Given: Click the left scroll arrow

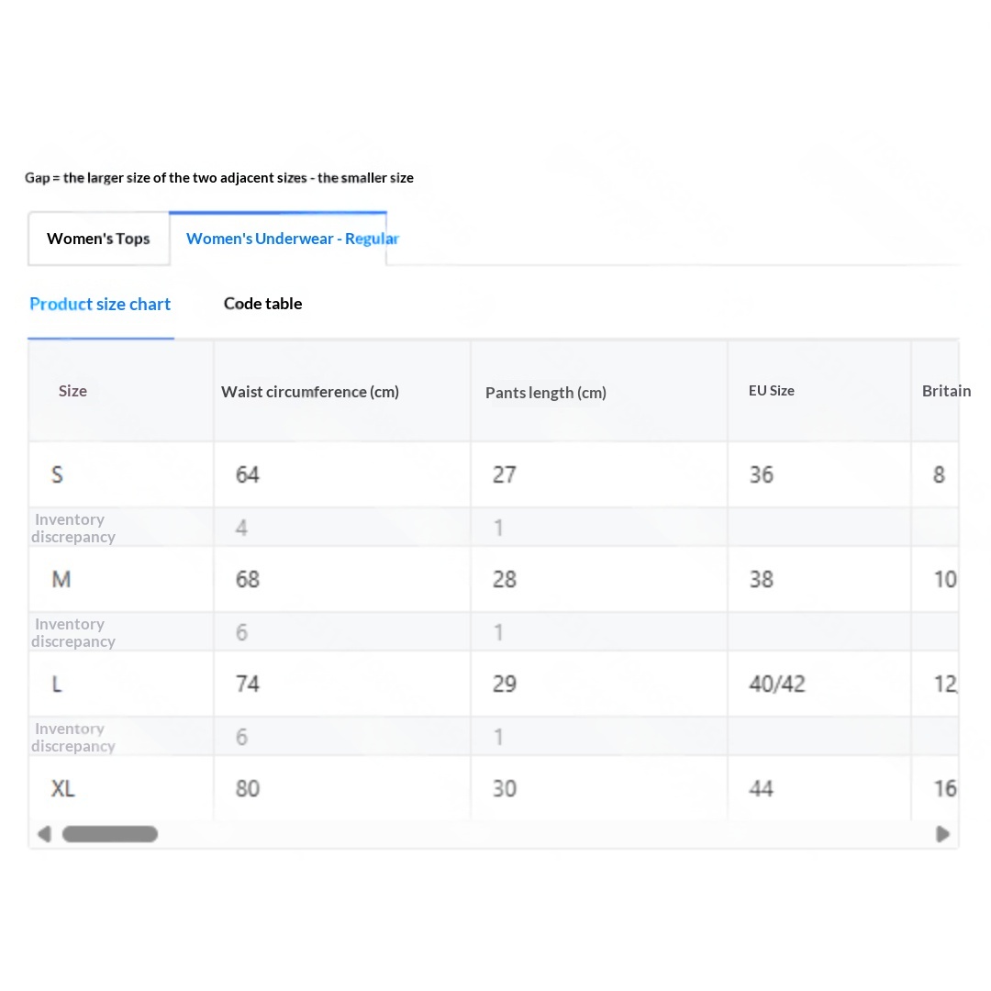Looking at the screenshot, I should 44,834.
